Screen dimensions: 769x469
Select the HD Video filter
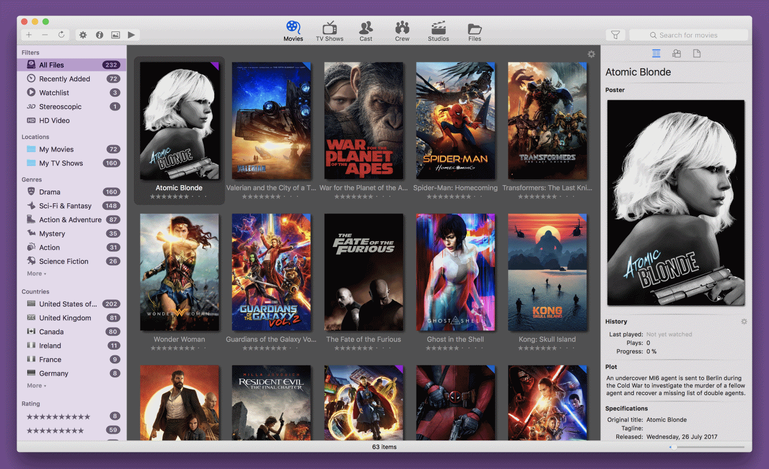[x=72, y=120]
